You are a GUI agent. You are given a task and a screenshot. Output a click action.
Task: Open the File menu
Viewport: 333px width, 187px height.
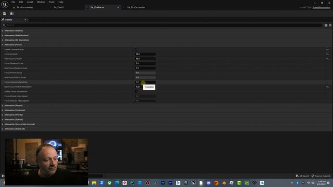[x=13, y=2]
